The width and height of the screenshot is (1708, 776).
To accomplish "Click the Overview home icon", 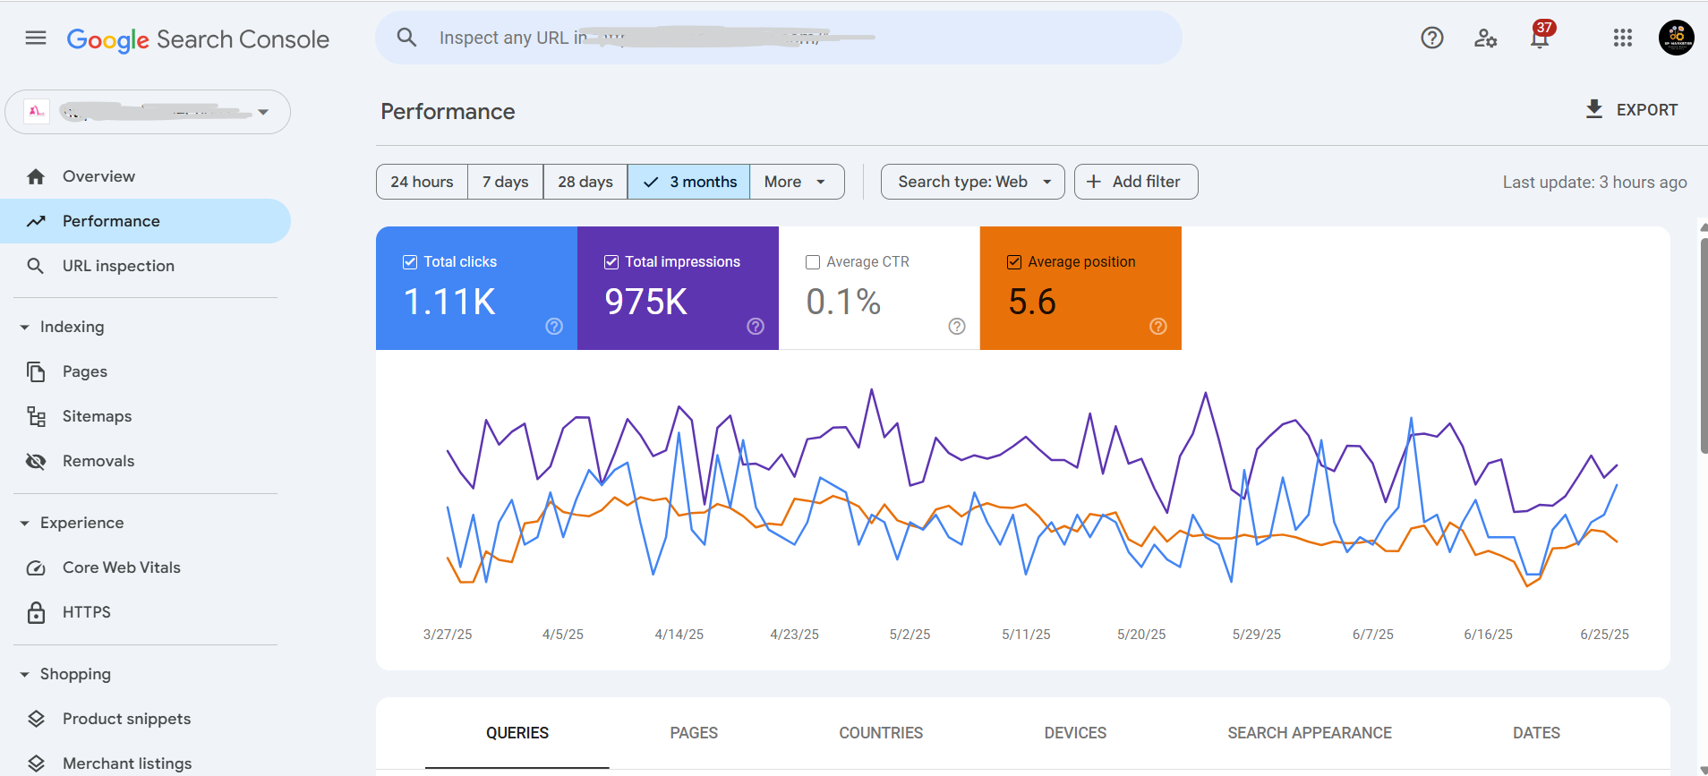I will 36,176.
